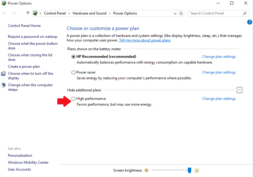Screen dimensions: 253x177
Task: Minimize the Power Options window
Action: (x=218, y=3)
